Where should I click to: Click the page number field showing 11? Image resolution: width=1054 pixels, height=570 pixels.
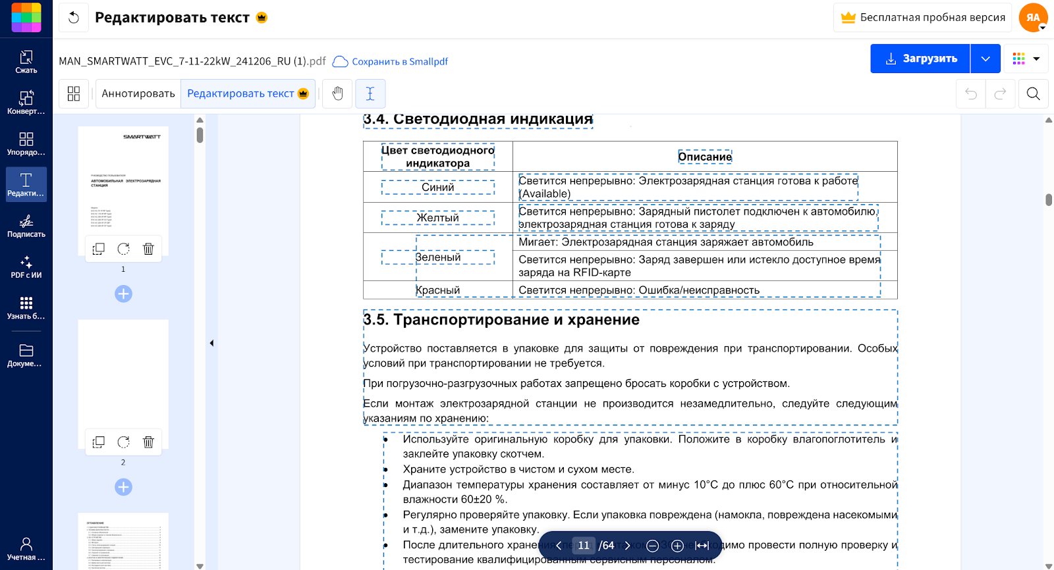pos(584,546)
